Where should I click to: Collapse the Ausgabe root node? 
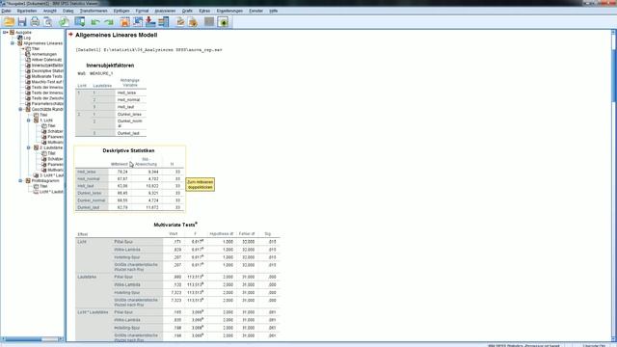5,32
